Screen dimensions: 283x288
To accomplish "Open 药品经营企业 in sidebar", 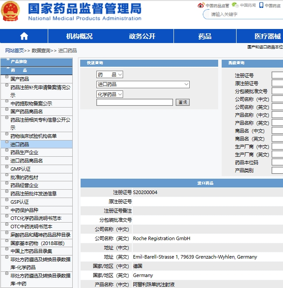I will pyautogui.click(x=25, y=185).
